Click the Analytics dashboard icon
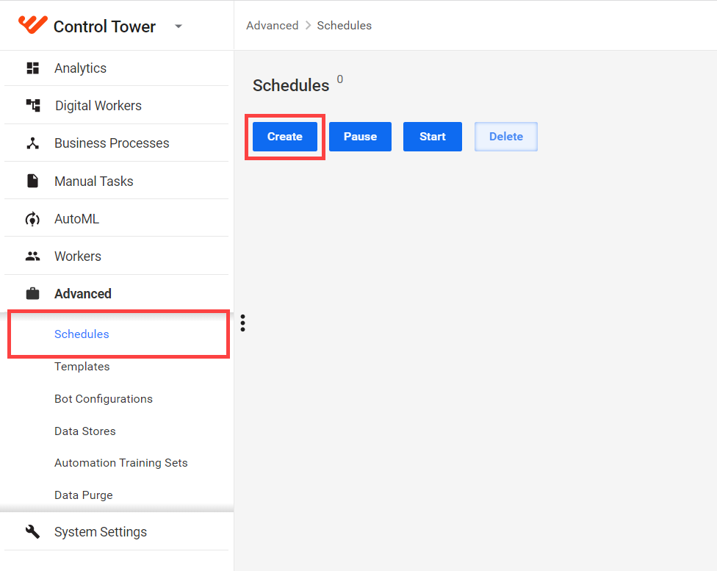 click(32, 68)
